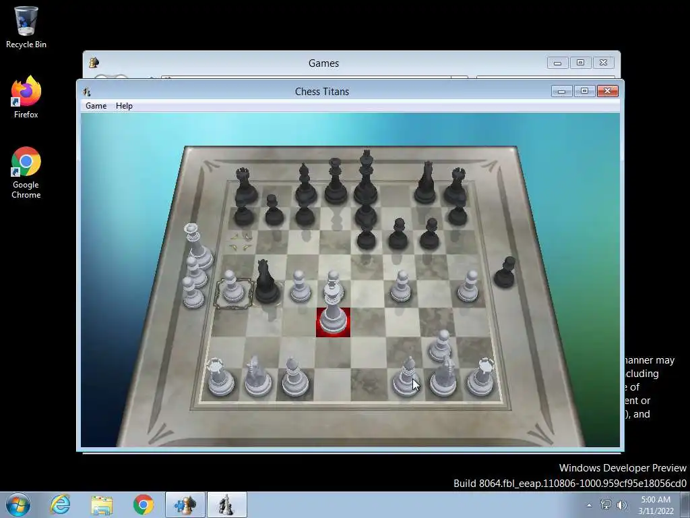690x518 pixels.
Task: Click the black rook on h8
Action: [456, 186]
